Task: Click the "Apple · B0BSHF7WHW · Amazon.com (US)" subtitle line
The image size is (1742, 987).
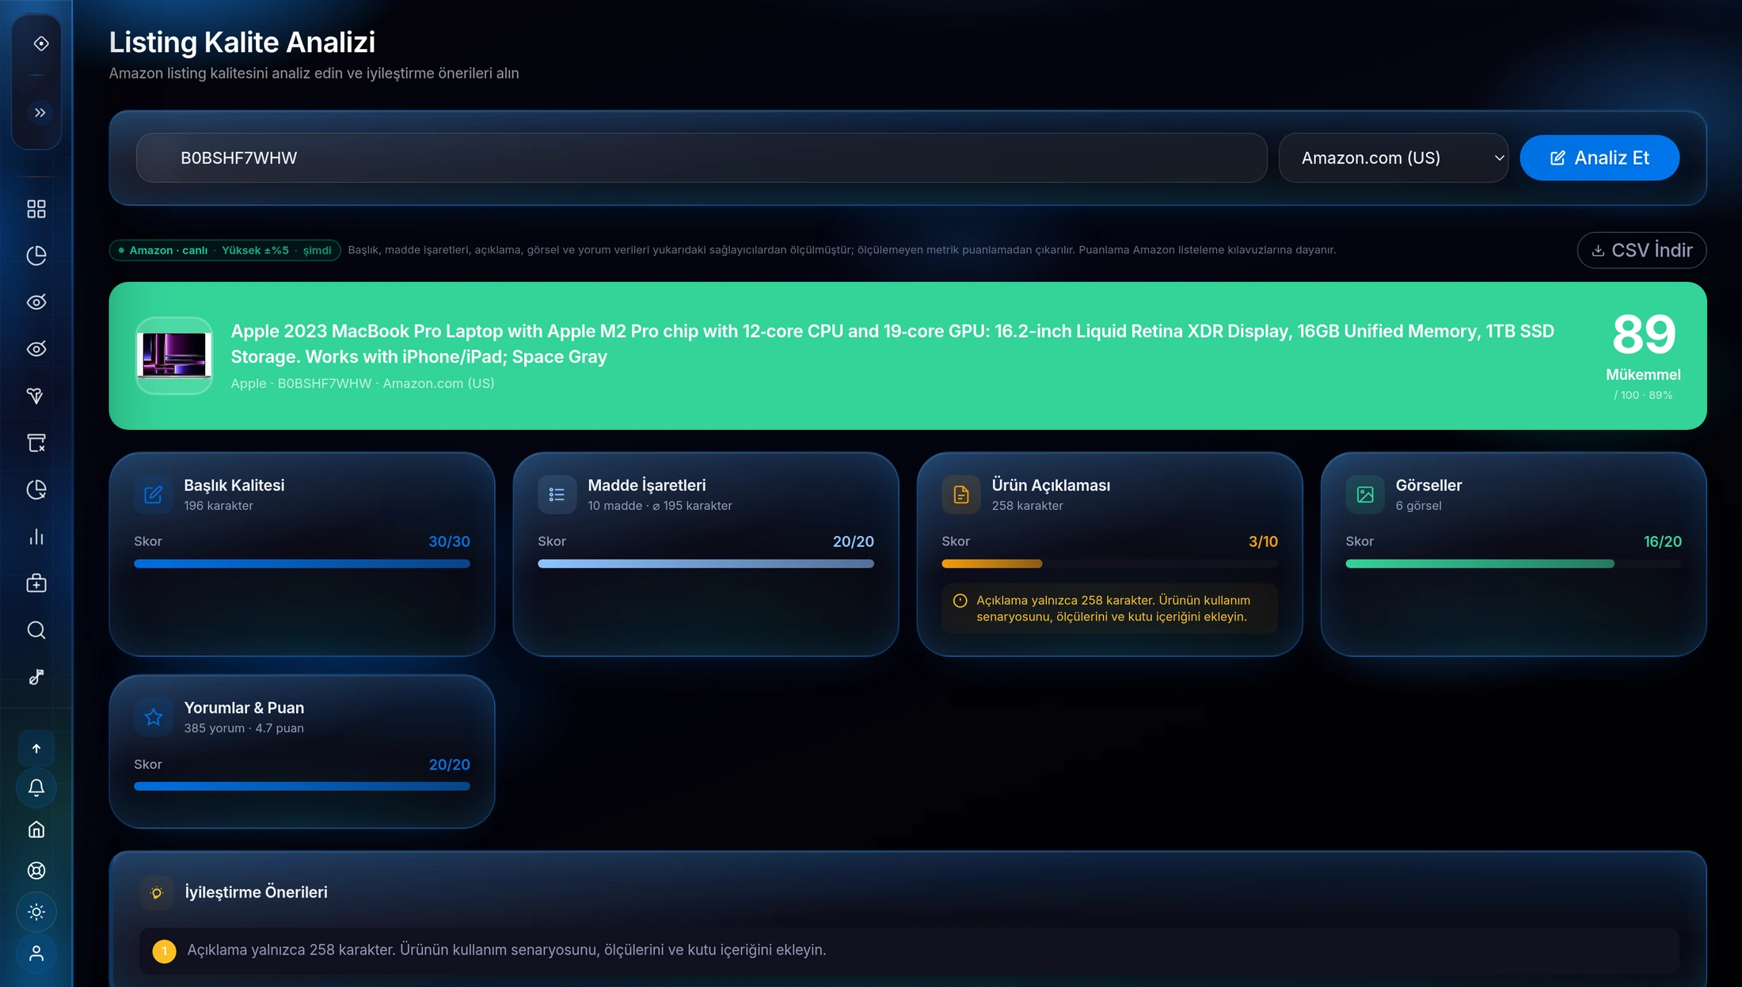Action: (363, 383)
